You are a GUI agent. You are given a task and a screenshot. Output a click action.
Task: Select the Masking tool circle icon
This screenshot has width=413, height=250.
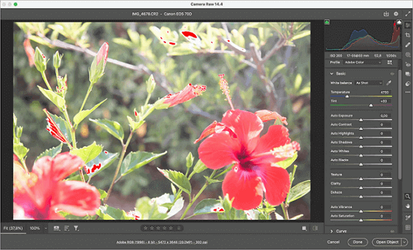[x=407, y=55]
